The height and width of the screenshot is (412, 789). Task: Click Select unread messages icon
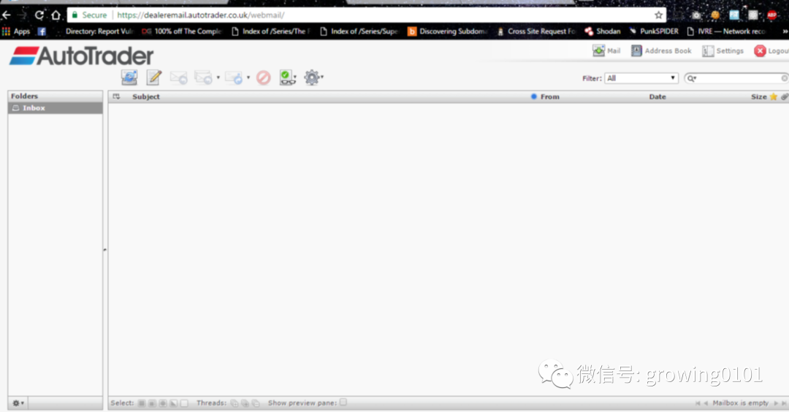click(x=162, y=403)
